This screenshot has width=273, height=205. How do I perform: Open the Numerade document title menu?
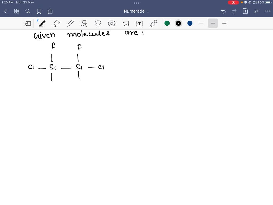click(x=136, y=11)
